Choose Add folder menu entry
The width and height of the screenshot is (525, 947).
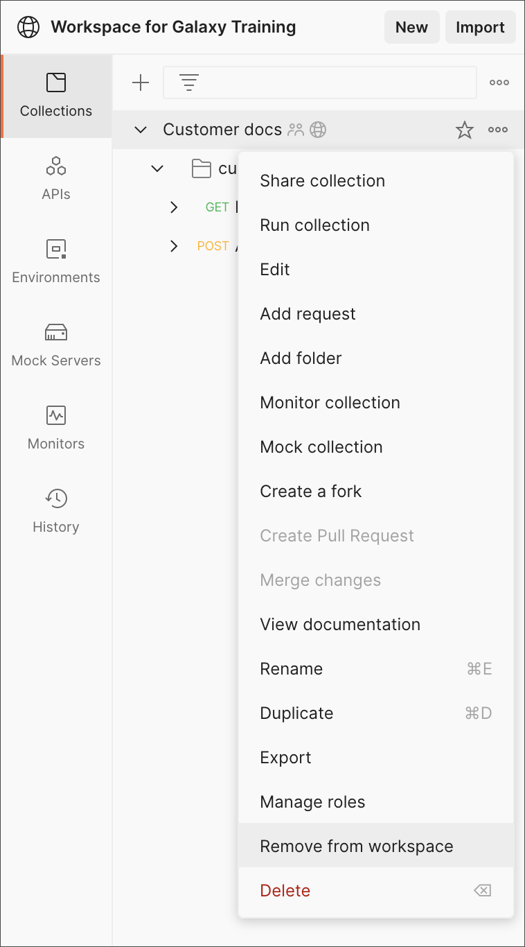(x=376, y=358)
